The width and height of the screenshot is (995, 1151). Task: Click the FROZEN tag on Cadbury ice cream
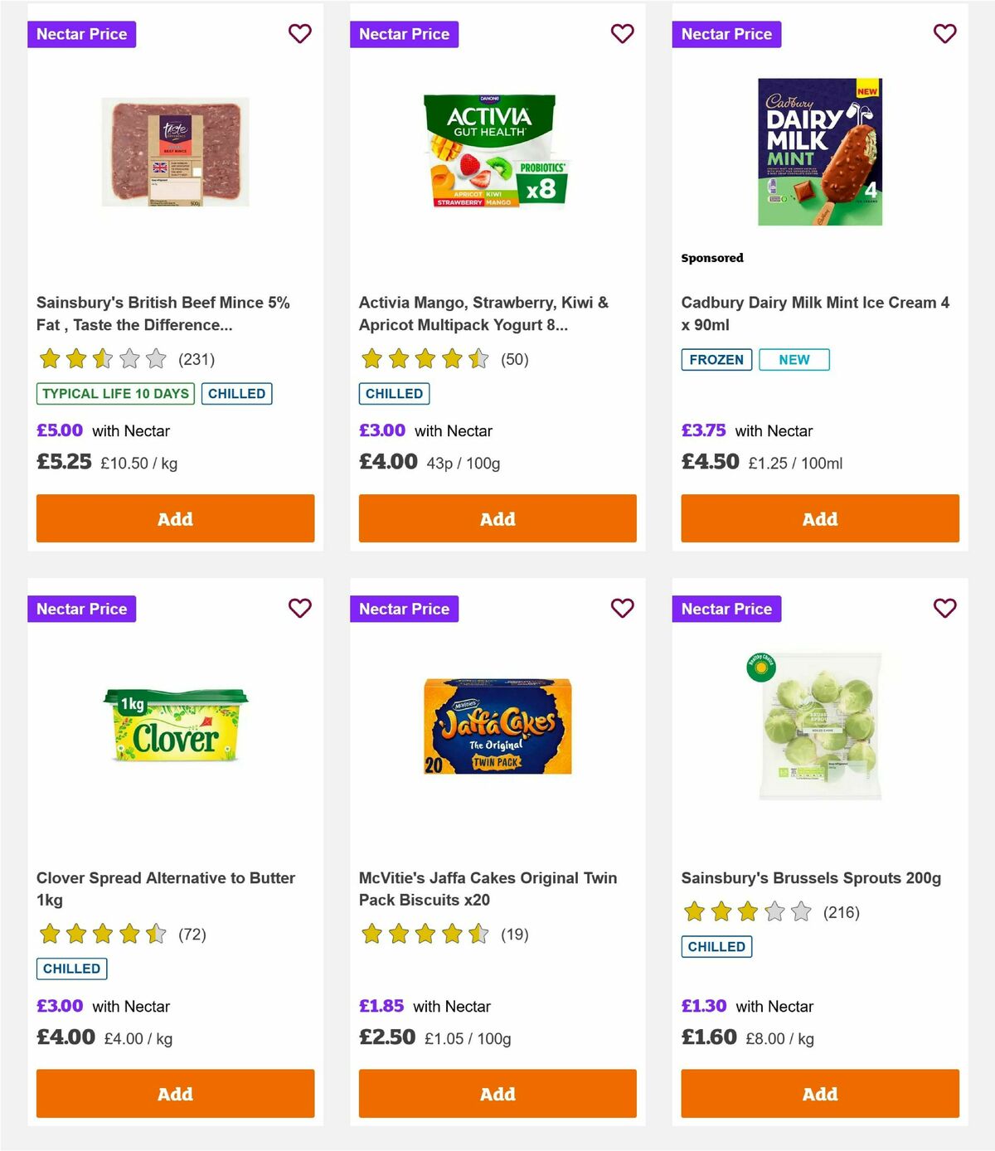click(716, 359)
